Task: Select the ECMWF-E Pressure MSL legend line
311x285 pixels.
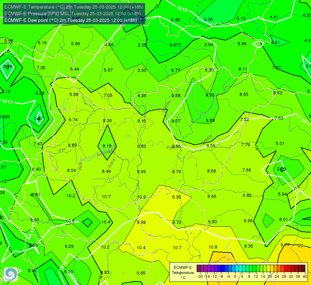Action: (73, 14)
